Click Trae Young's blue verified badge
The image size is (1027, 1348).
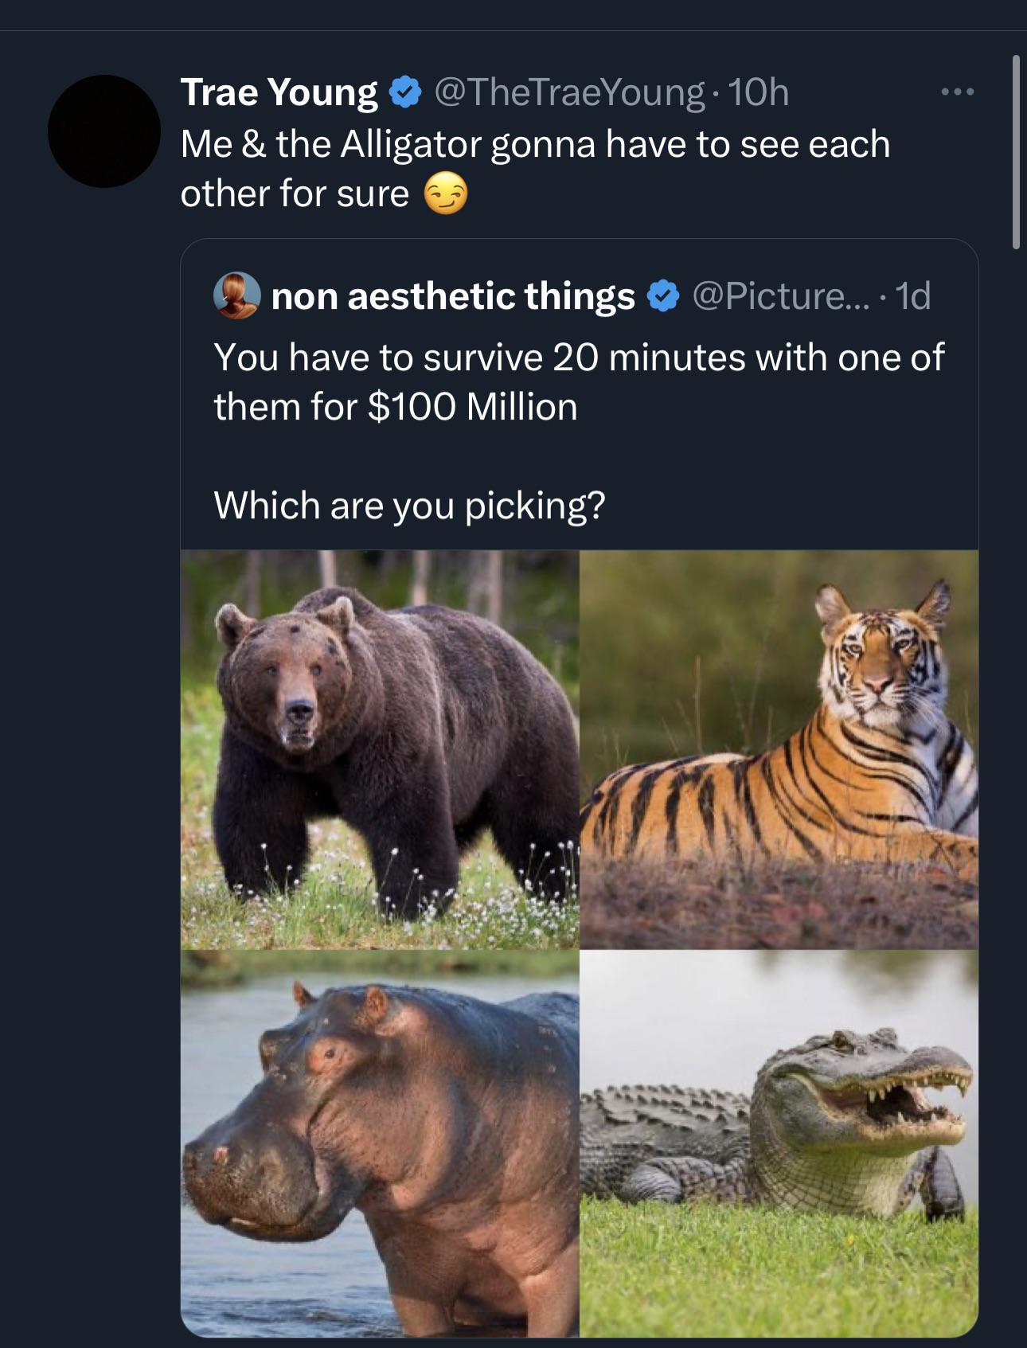click(x=405, y=92)
